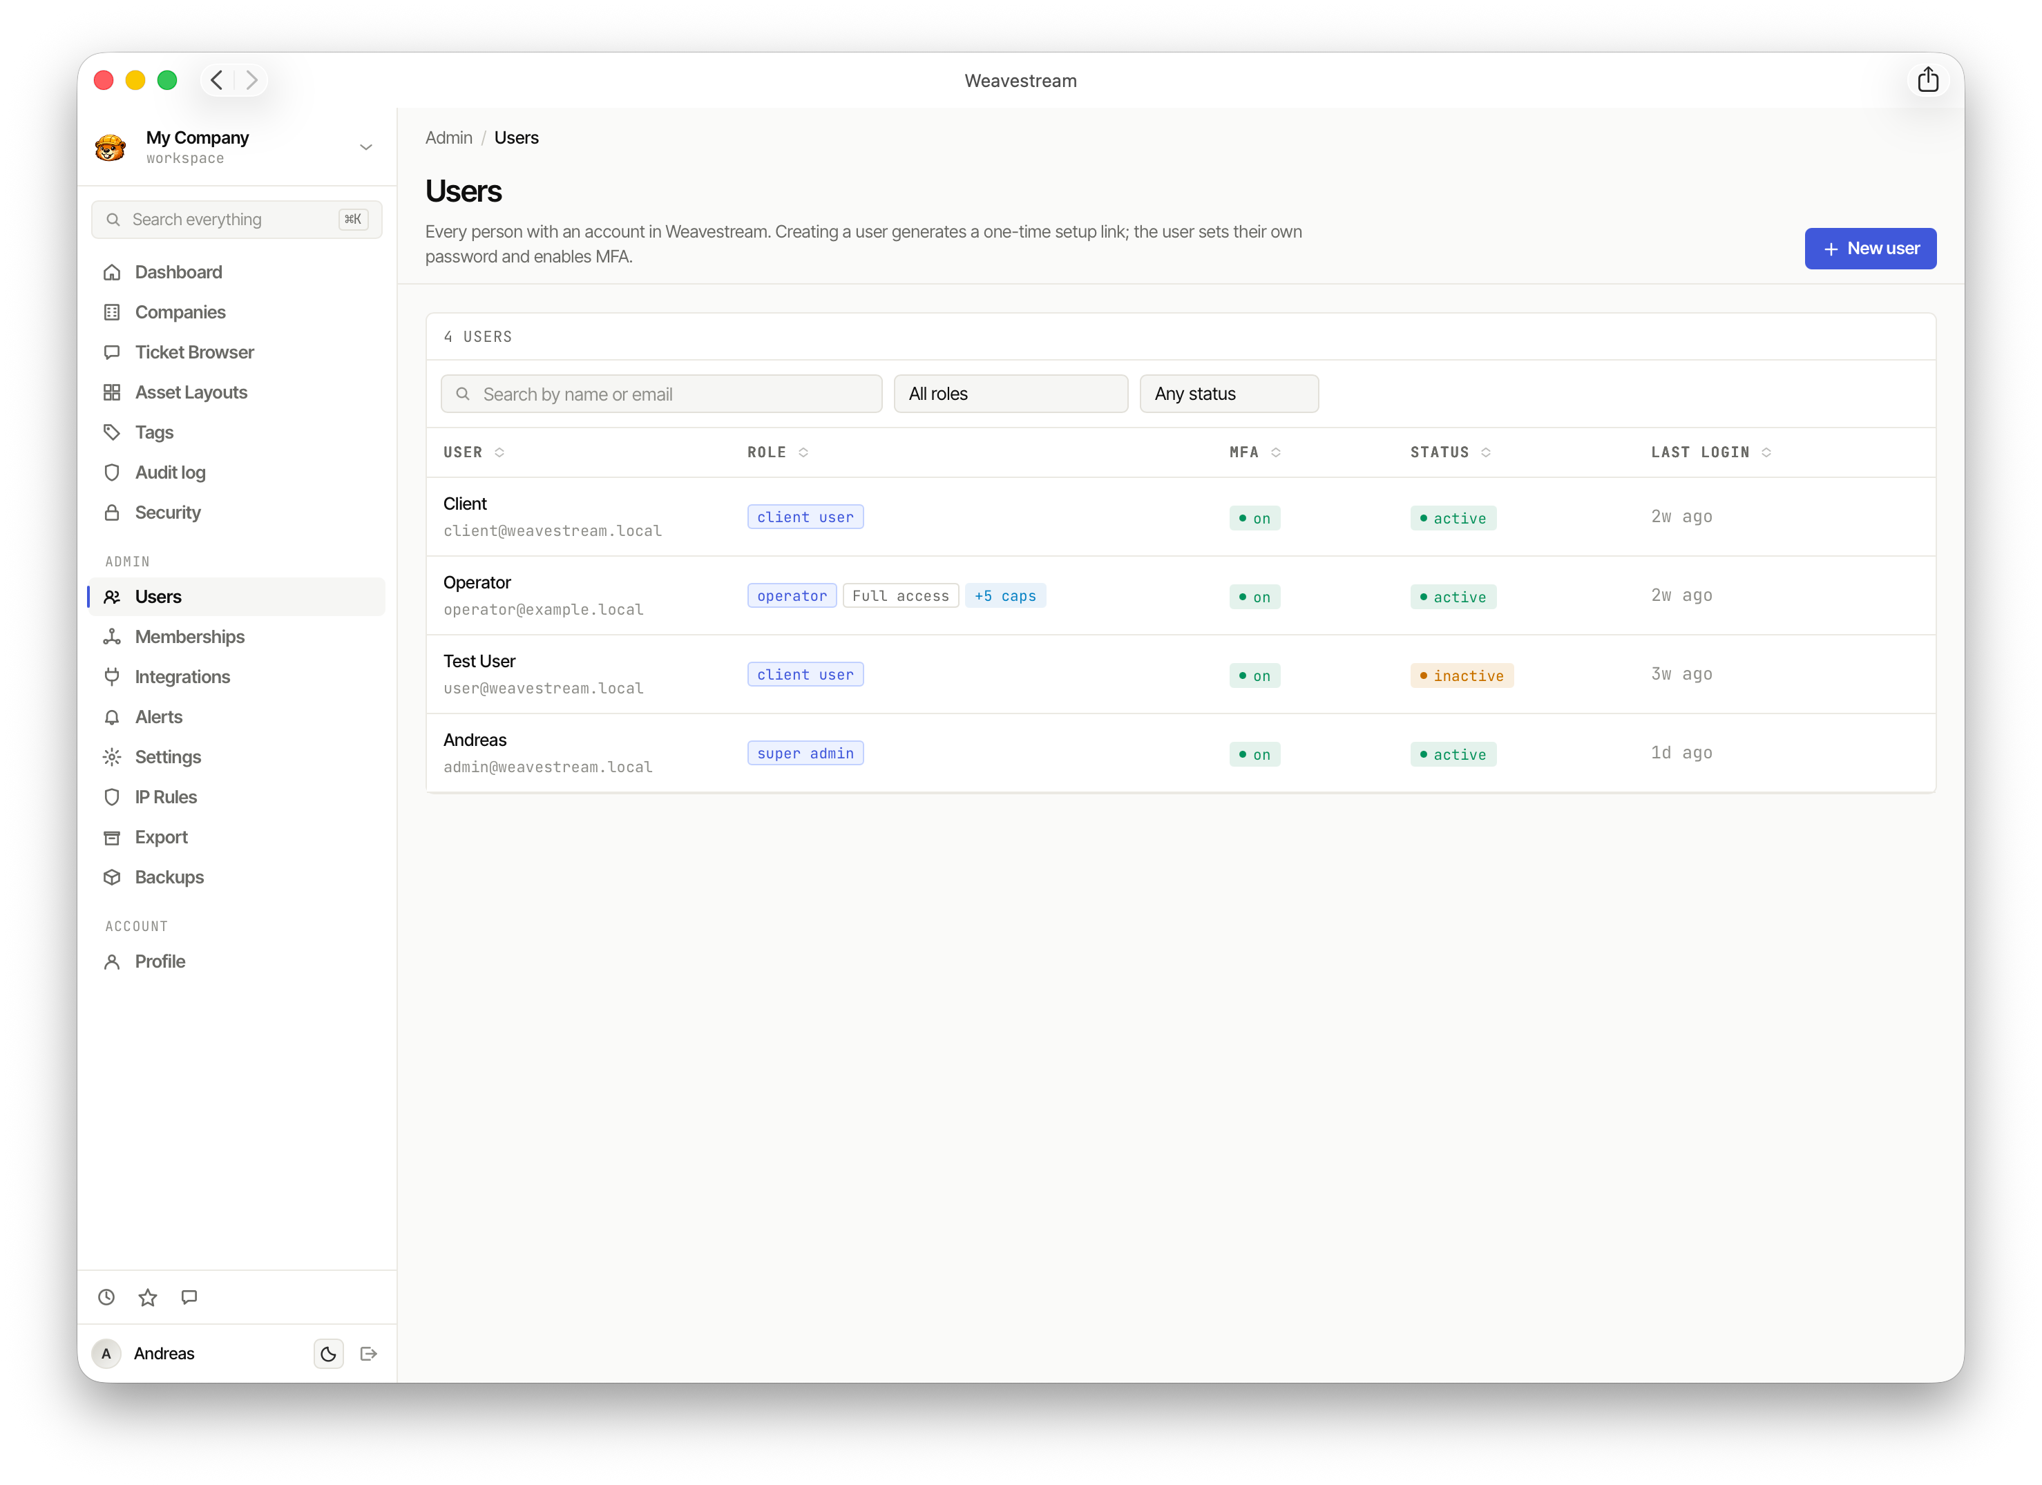Open the All roles filter dropdown
Image resolution: width=2042 pixels, height=1485 pixels.
tap(1010, 394)
